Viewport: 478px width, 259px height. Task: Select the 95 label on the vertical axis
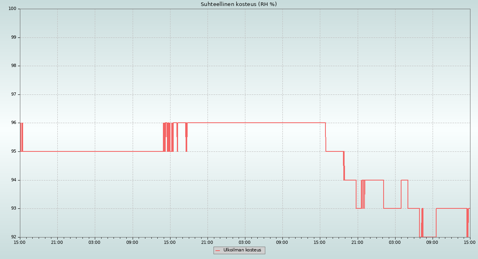click(x=14, y=151)
